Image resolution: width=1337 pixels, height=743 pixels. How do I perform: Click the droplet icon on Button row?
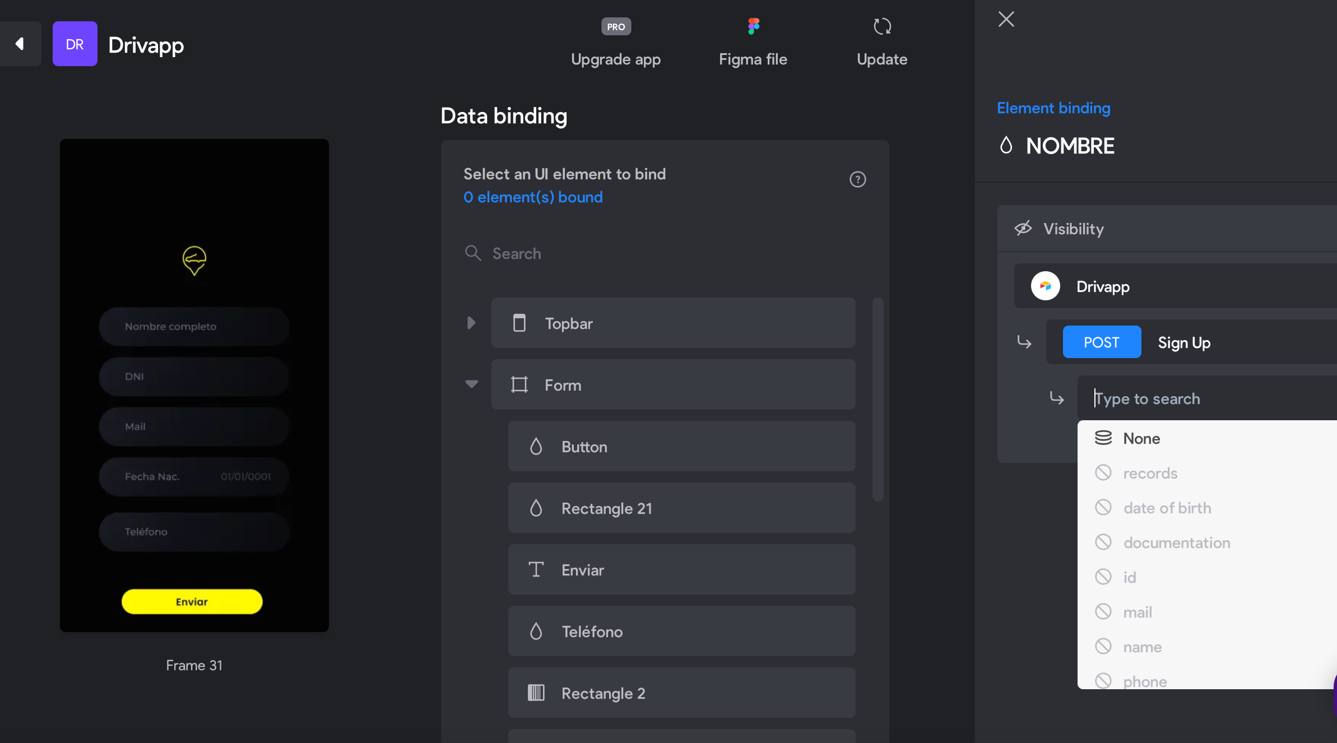(536, 447)
